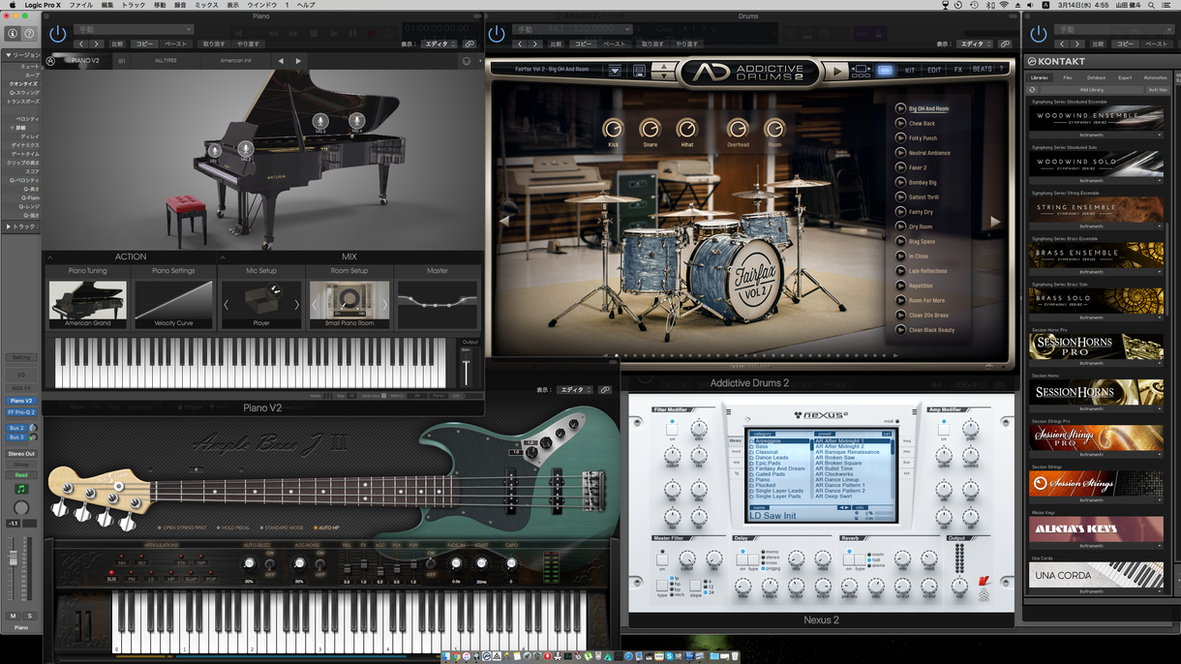1181x664 pixels.
Task: Select the Folky Punch drum preset
Action: tap(923, 138)
